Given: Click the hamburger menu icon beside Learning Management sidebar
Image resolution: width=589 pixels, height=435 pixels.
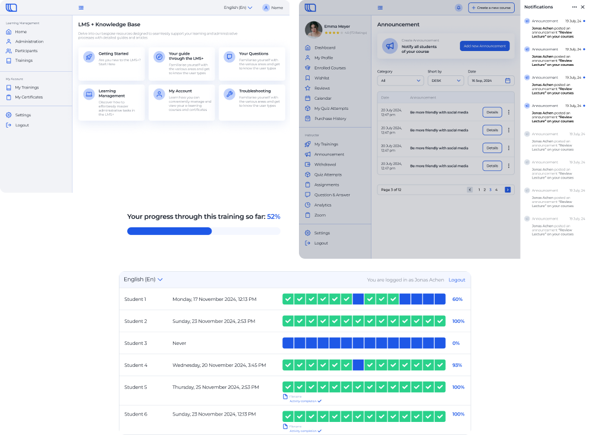Looking at the screenshot, I should pos(81,8).
